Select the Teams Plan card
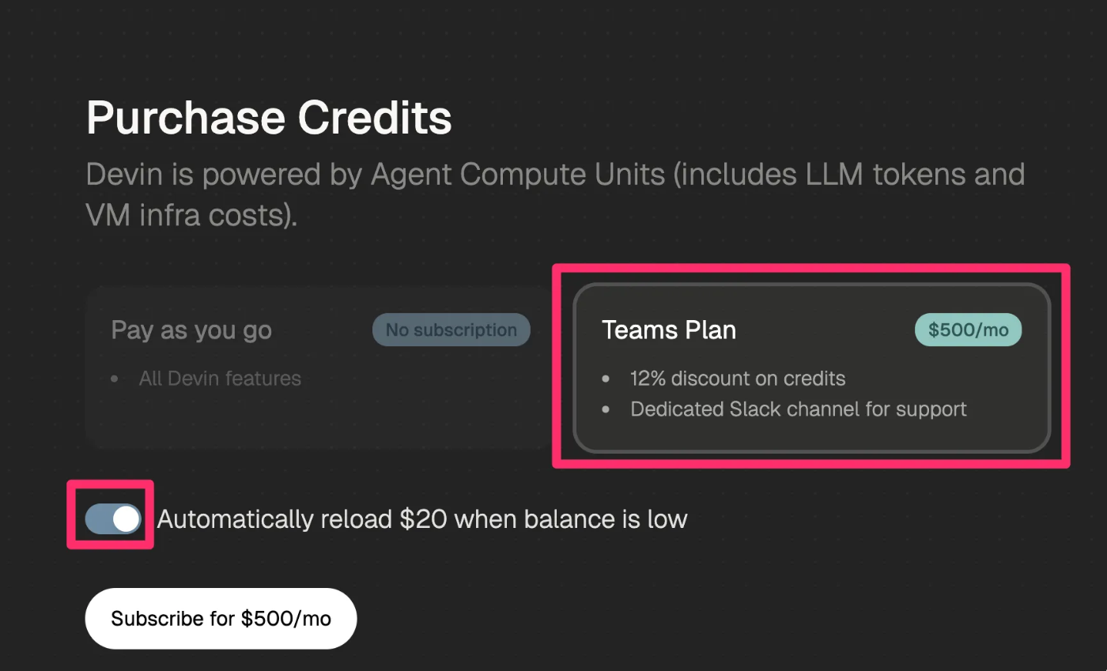The width and height of the screenshot is (1107, 671). [812, 368]
